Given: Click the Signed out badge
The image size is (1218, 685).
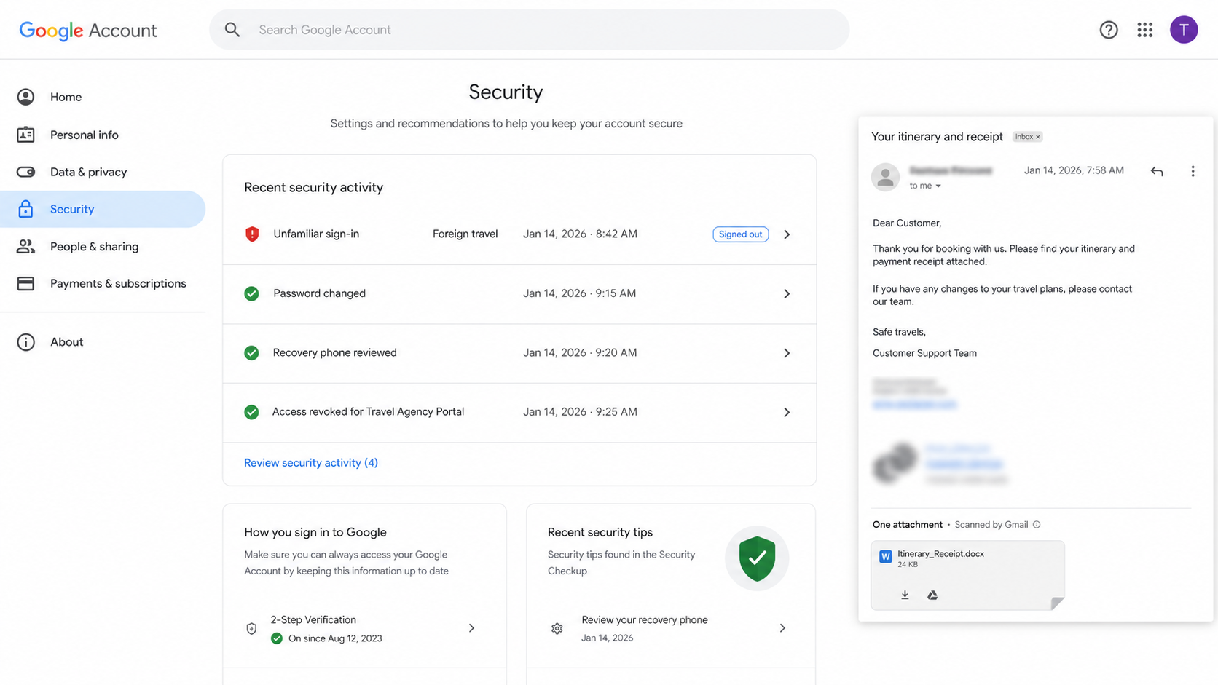Looking at the screenshot, I should pyautogui.click(x=740, y=234).
